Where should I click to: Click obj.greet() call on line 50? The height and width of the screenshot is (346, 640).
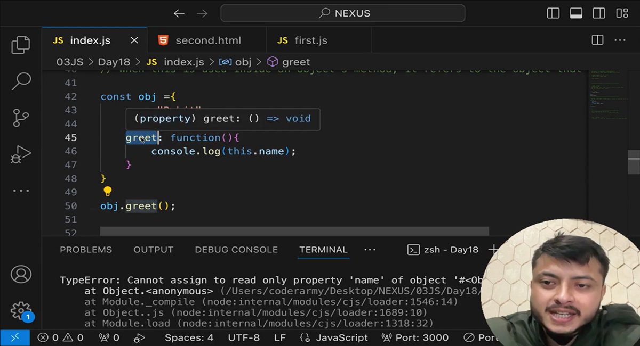[138, 206]
